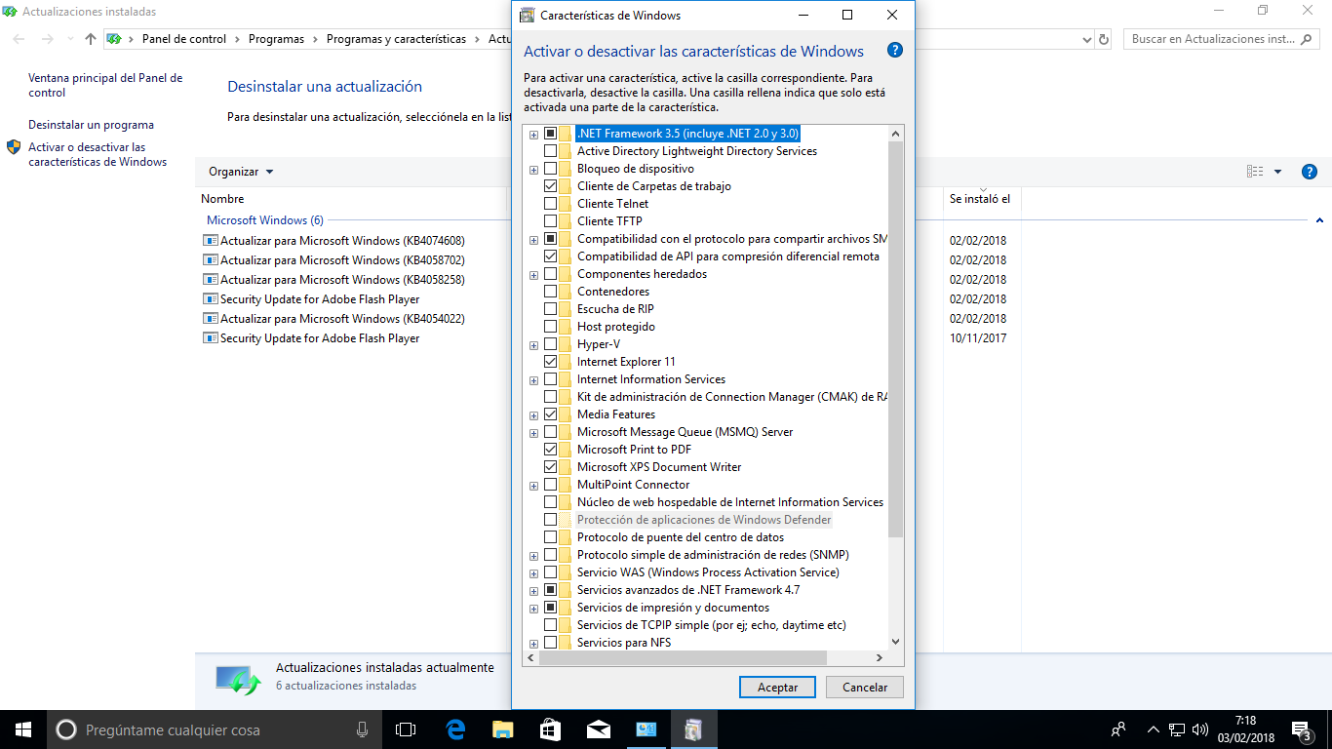This screenshot has width=1332, height=749.
Task: Open the view options dropdown arrow
Action: click(1277, 172)
